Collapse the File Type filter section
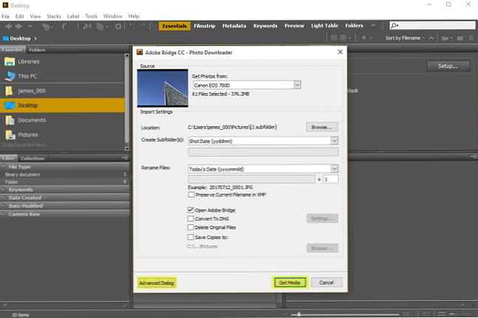 [x=4, y=167]
